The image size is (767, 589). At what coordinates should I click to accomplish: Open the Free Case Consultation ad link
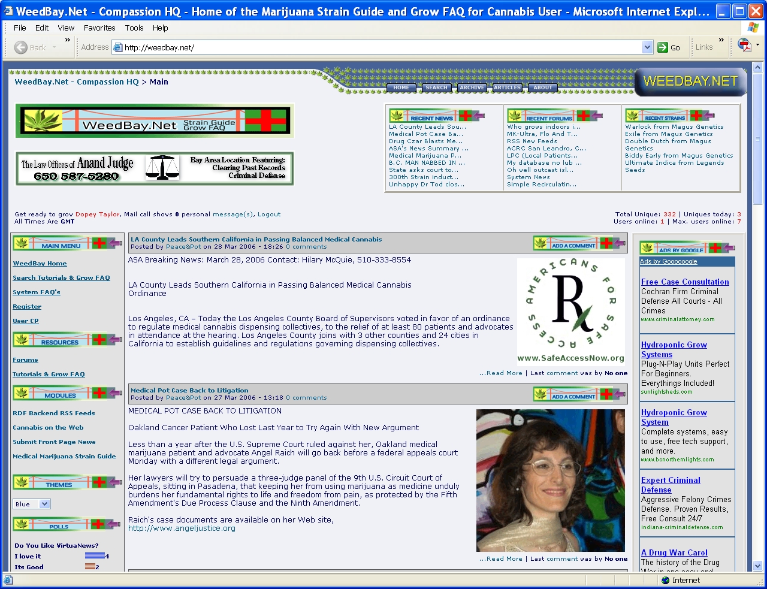point(685,282)
